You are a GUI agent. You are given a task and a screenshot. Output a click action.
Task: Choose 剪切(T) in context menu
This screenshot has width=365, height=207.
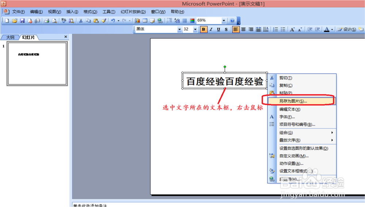pyautogui.click(x=301, y=78)
